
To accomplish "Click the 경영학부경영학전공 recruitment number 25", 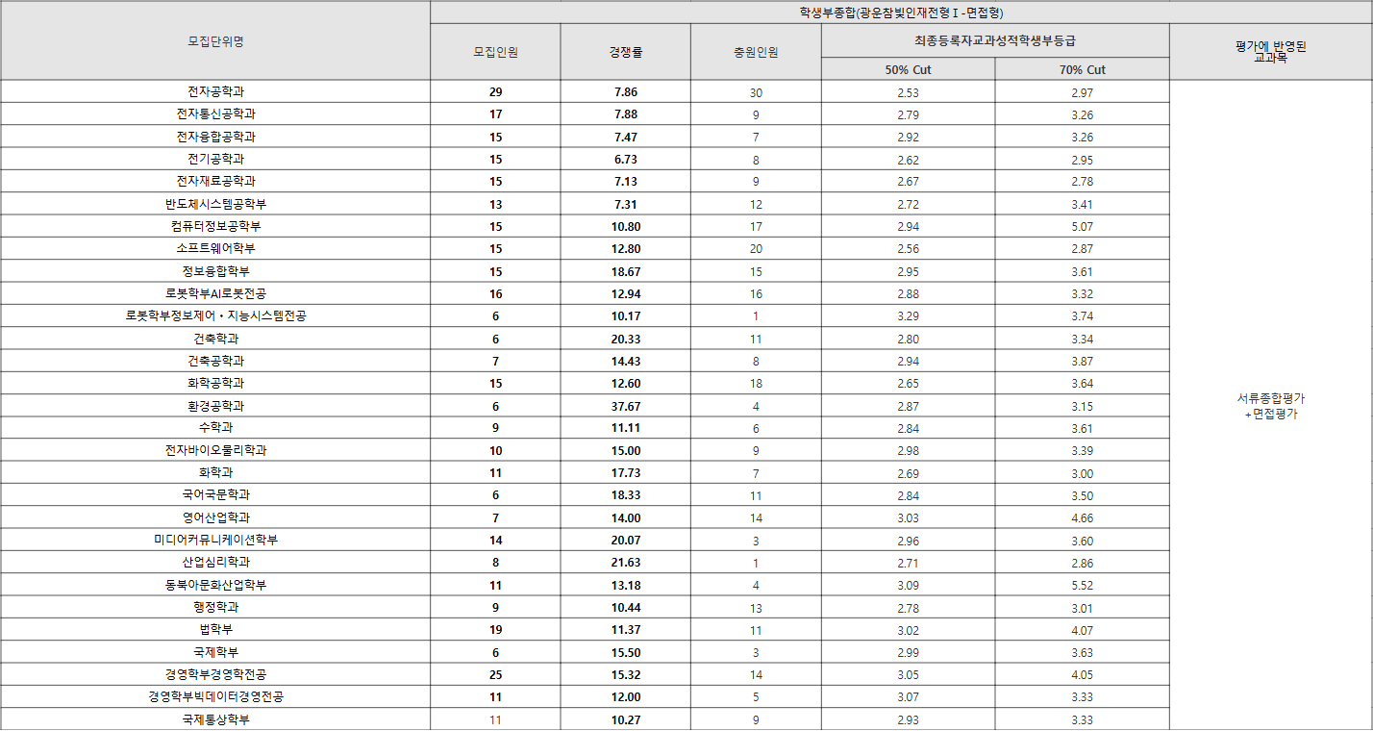I will (x=495, y=675).
